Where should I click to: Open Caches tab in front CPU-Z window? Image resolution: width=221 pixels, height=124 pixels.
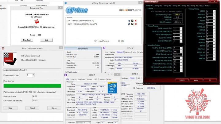[74, 79]
